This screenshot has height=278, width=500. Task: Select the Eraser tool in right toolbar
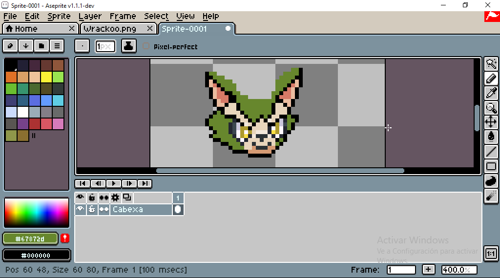coord(491,78)
